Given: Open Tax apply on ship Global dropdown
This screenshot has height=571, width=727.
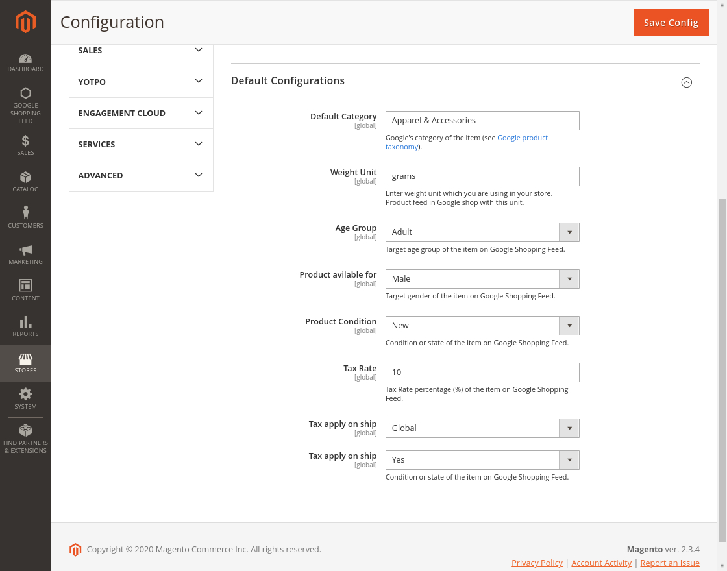Looking at the screenshot, I should coord(482,428).
